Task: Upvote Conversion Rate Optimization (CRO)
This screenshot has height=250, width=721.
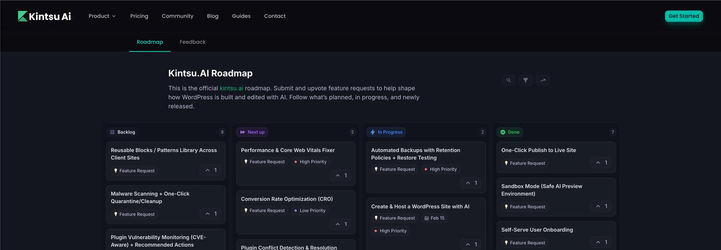Action: click(340, 224)
